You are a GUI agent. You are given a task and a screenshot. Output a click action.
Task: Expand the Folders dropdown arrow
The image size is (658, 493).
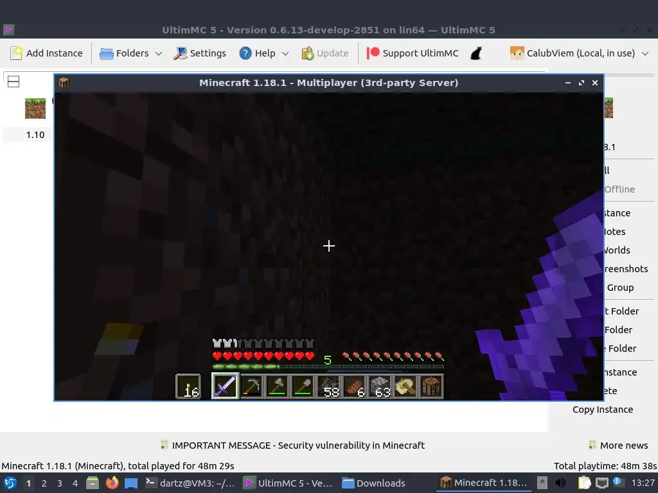tap(159, 54)
